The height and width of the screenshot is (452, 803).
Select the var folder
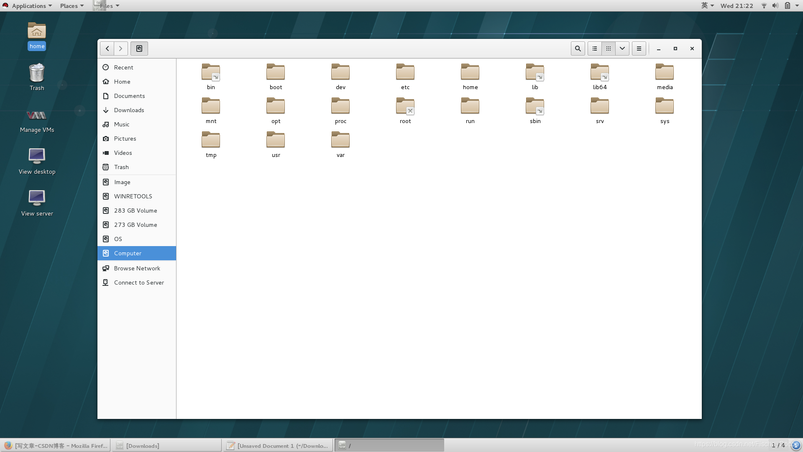[x=340, y=144]
